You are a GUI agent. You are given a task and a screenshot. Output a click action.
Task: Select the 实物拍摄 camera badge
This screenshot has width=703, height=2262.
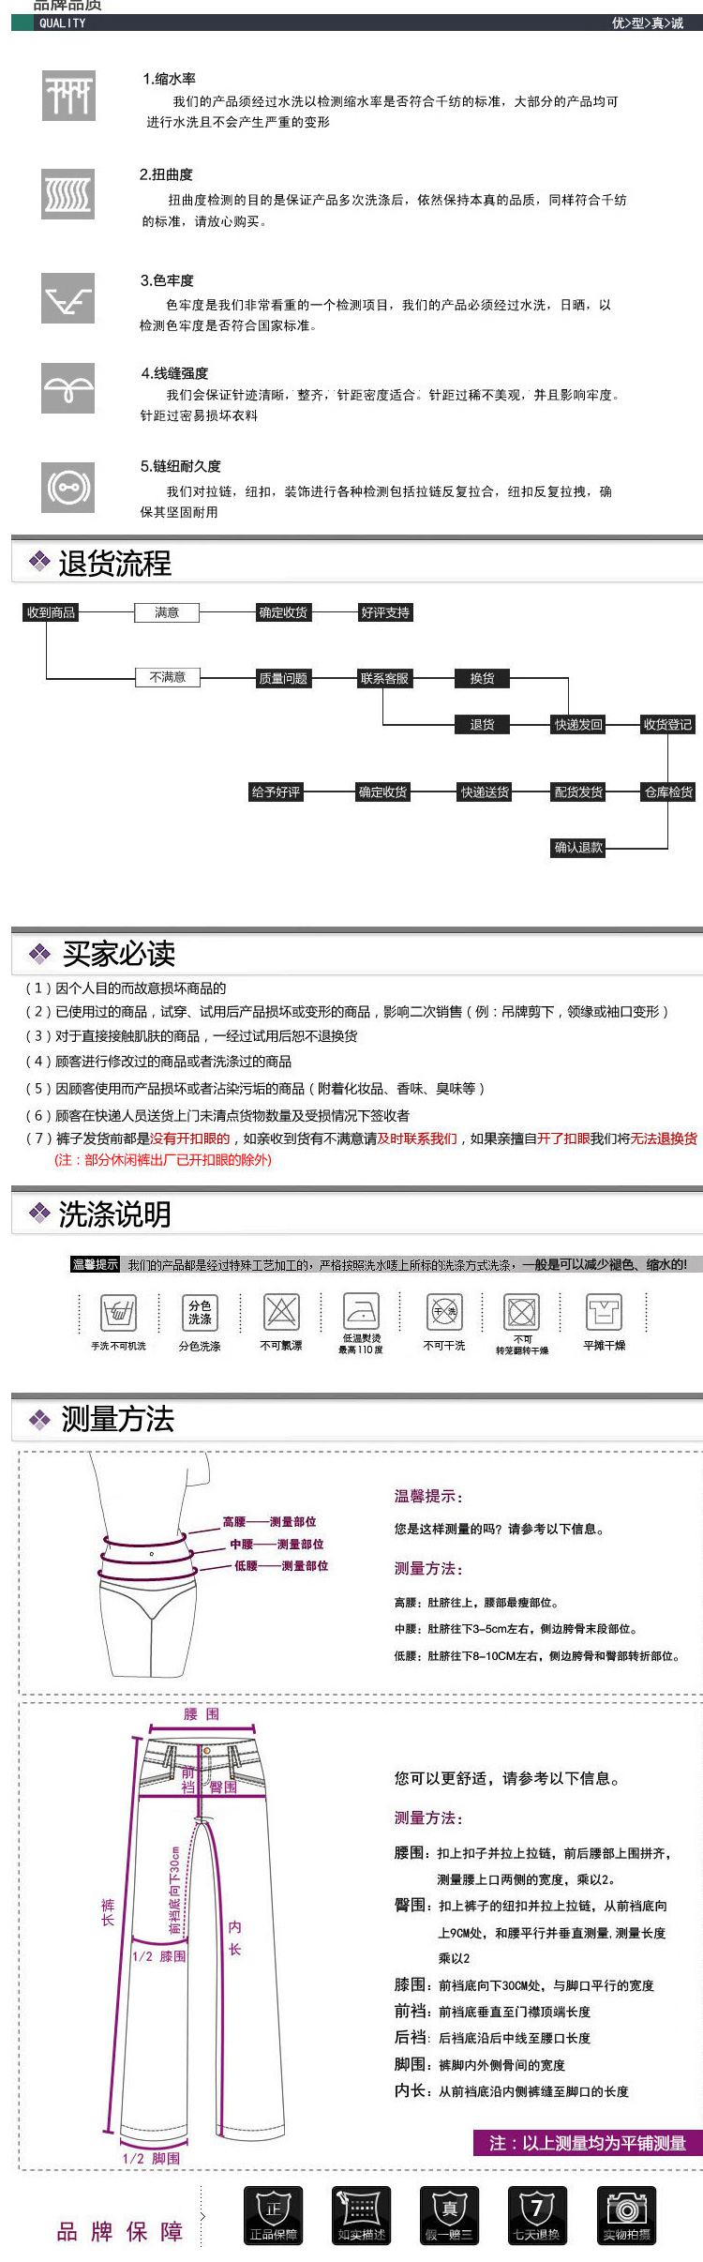click(626, 2215)
